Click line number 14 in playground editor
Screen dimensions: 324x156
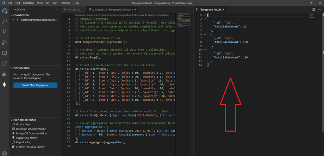tap(69, 69)
